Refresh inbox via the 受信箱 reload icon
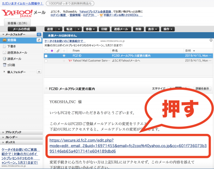Image resolution: width=214 pixels, height=169 pixels. pos(39,40)
